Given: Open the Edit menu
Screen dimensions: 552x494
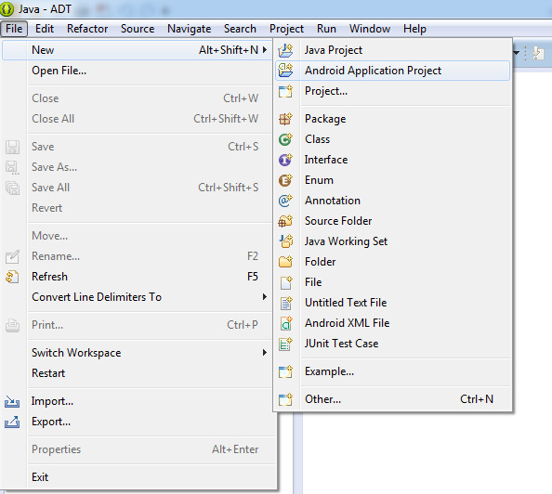Looking at the screenshot, I should tap(45, 29).
